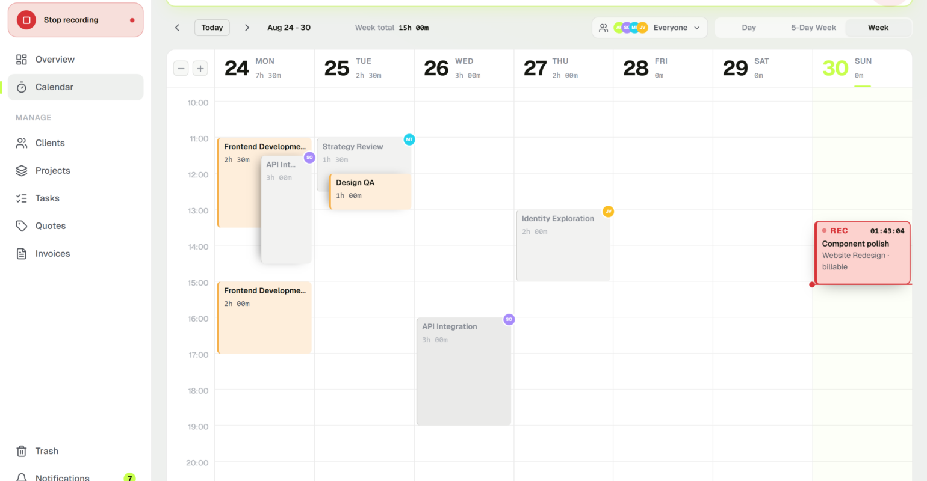Click the Notifications bell icon
The image size is (927, 481).
click(x=22, y=477)
